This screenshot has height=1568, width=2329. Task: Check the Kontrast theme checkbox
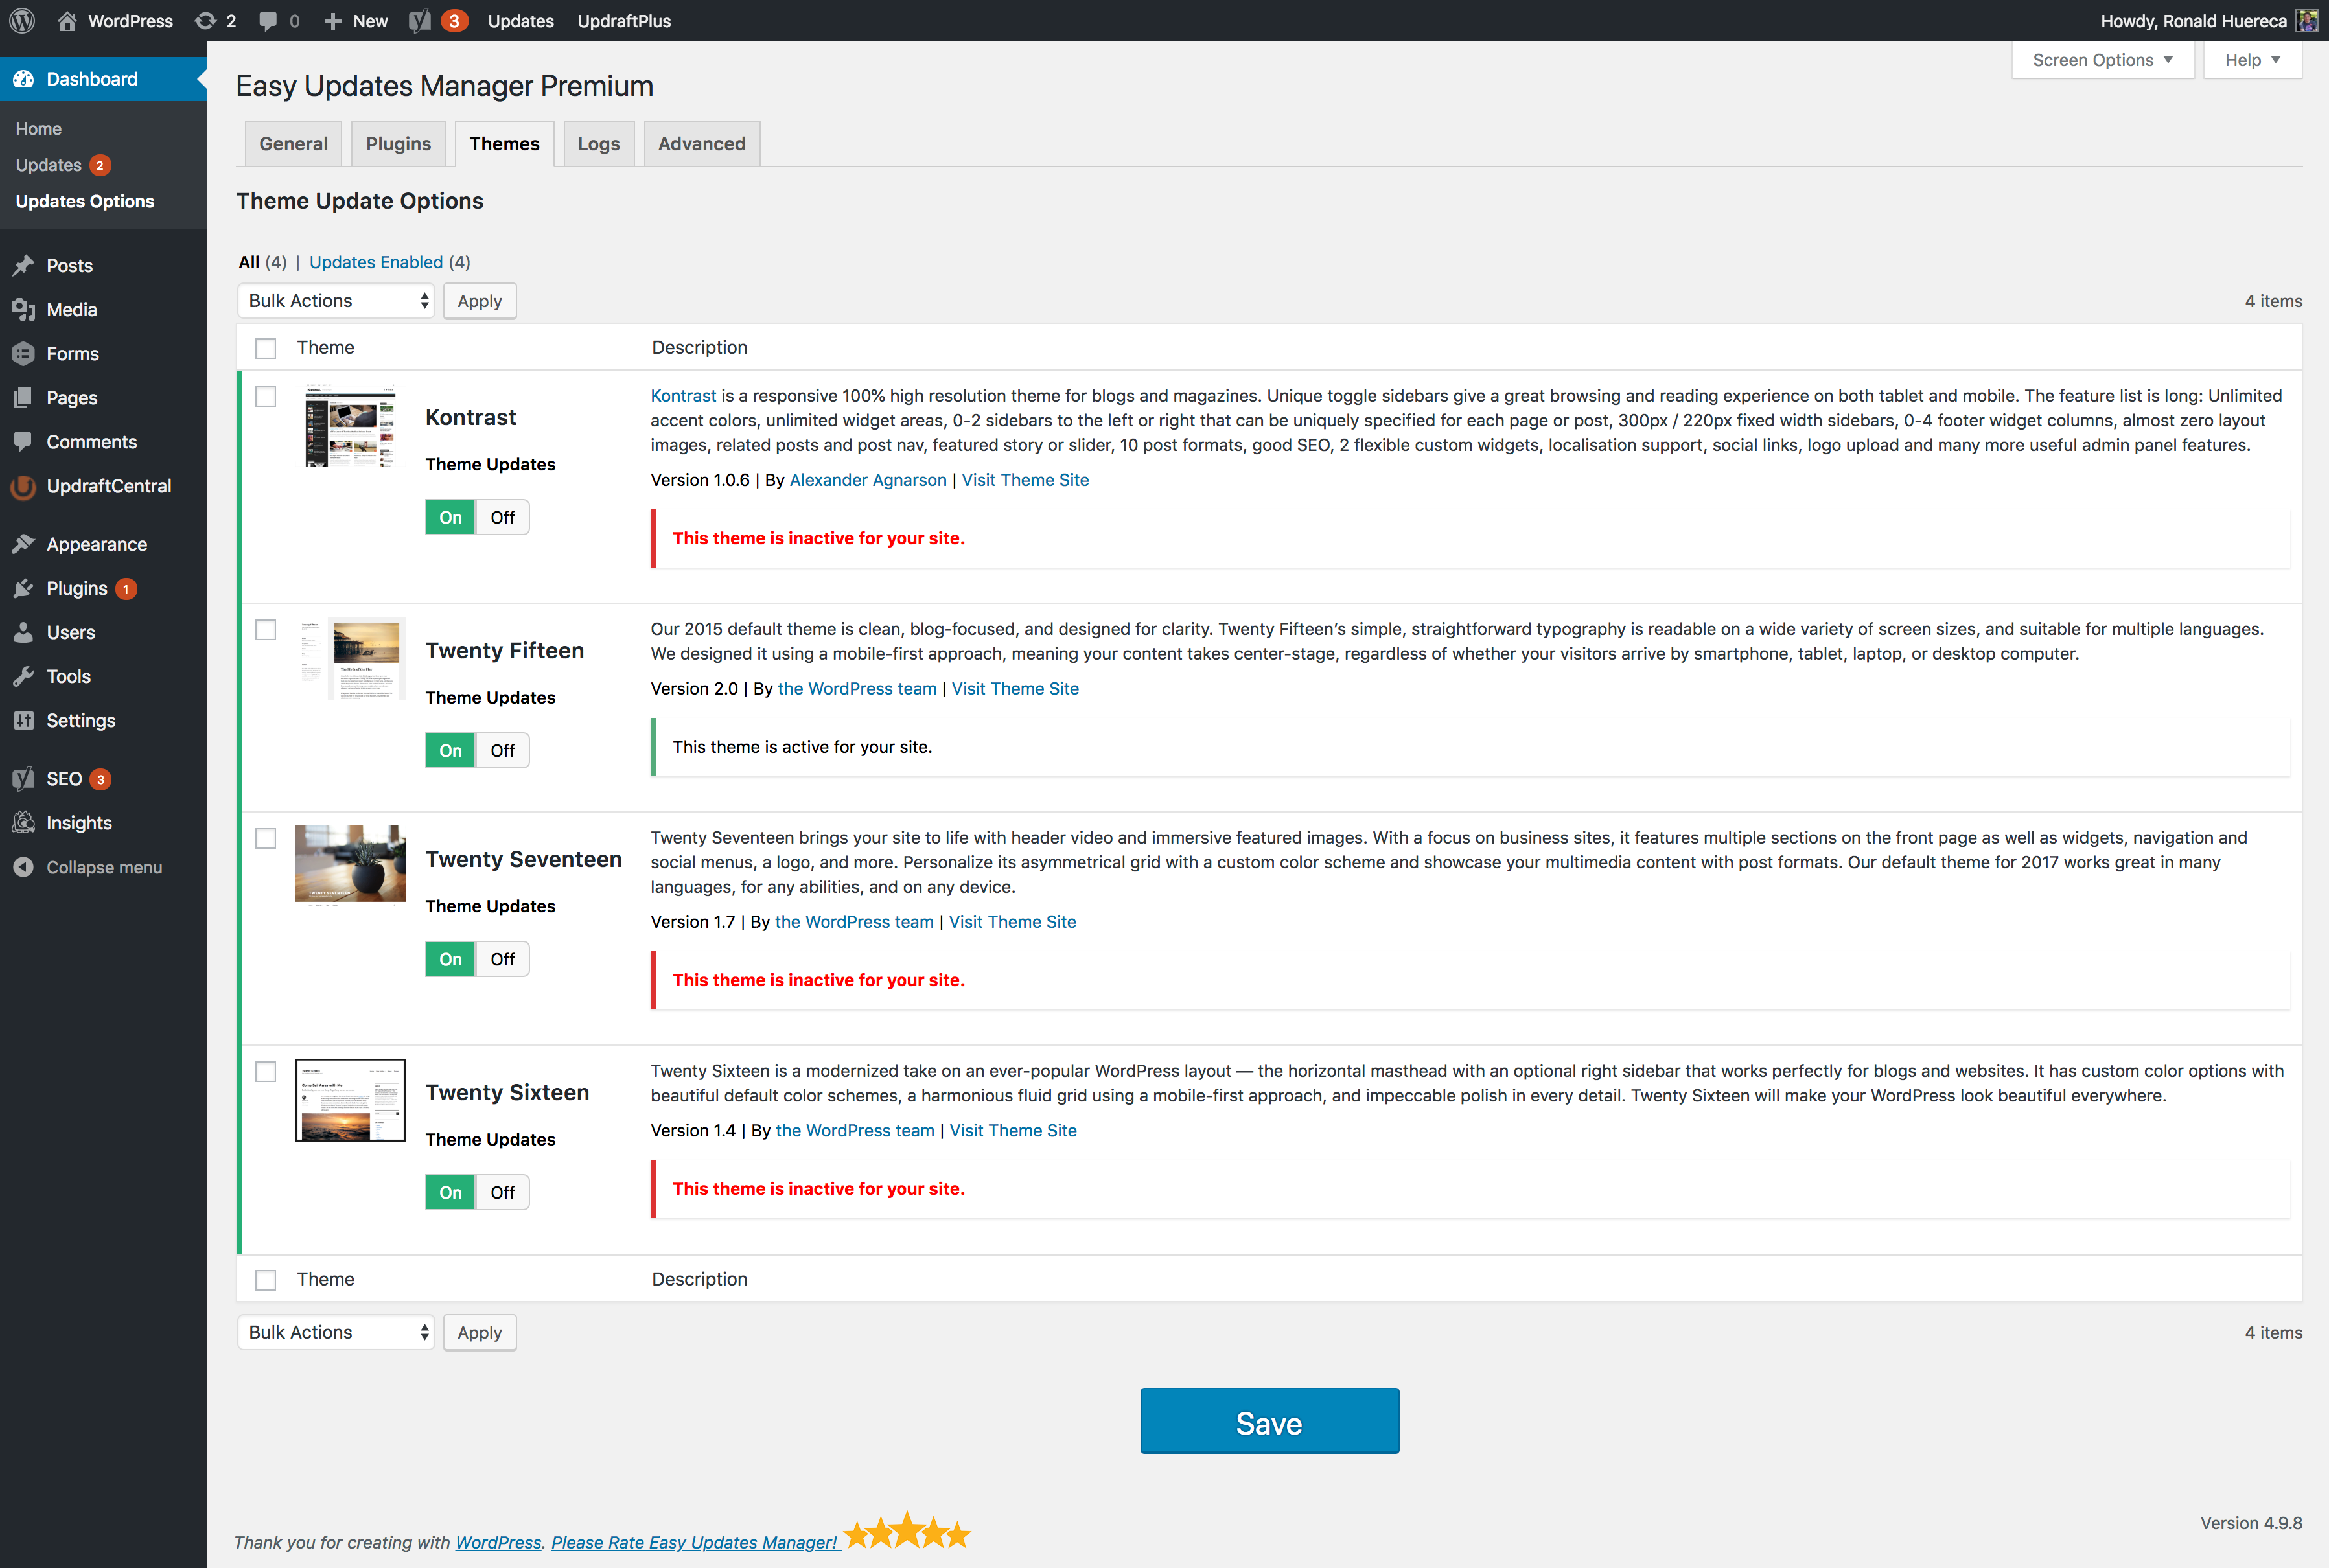265,397
